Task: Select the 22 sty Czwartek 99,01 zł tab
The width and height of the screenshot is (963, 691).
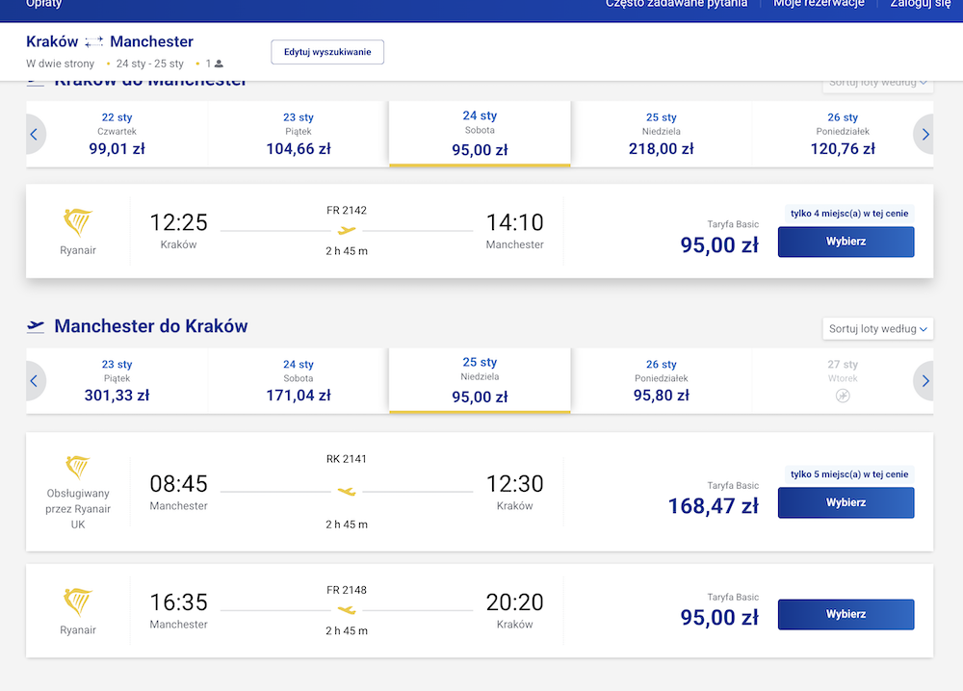Action: (117, 135)
